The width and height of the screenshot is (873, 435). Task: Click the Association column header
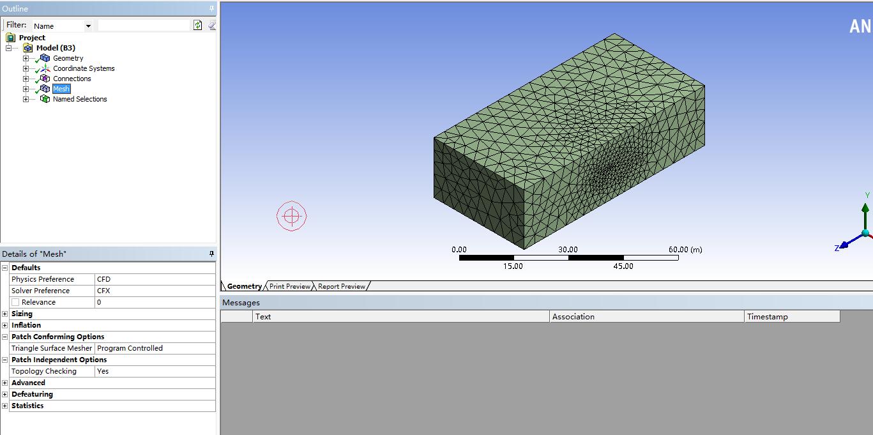pos(647,316)
